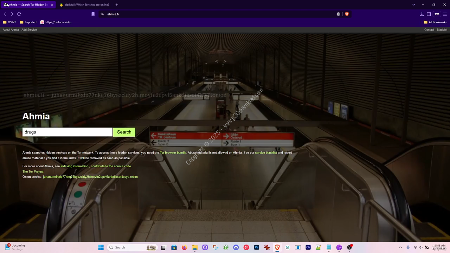The width and height of the screenshot is (450, 253).
Task: Visit The Tor Project link
Action: click(33, 171)
